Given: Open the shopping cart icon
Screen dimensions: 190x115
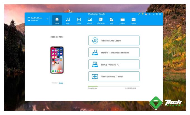Looking at the screenshot, I should (x=142, y=14).
